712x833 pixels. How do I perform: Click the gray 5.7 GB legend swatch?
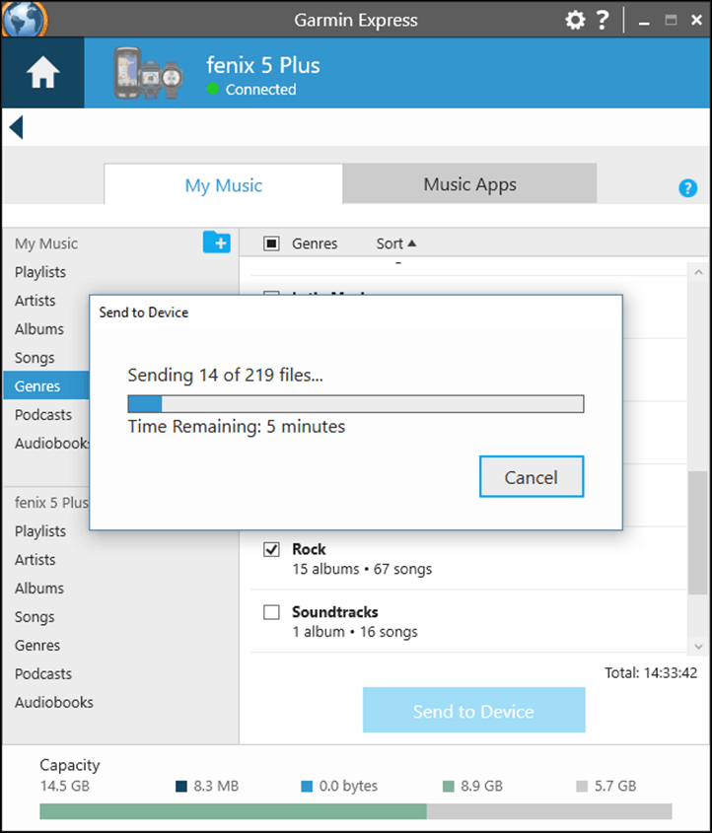click(582, 787)
